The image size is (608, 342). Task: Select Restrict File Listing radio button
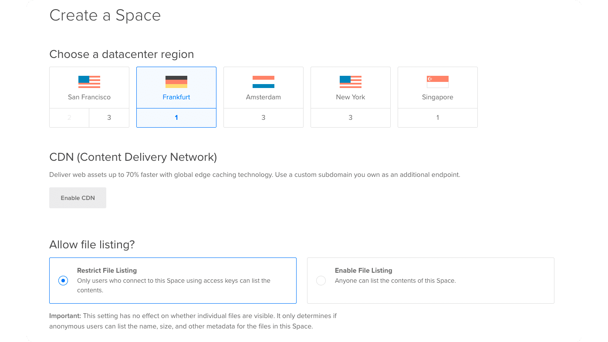(63, 281)
